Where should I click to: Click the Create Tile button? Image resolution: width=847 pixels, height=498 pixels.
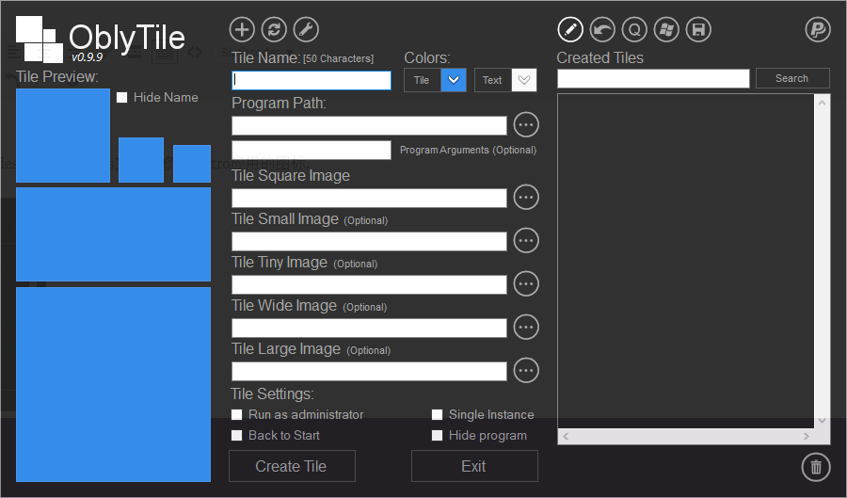coord(292,466)
